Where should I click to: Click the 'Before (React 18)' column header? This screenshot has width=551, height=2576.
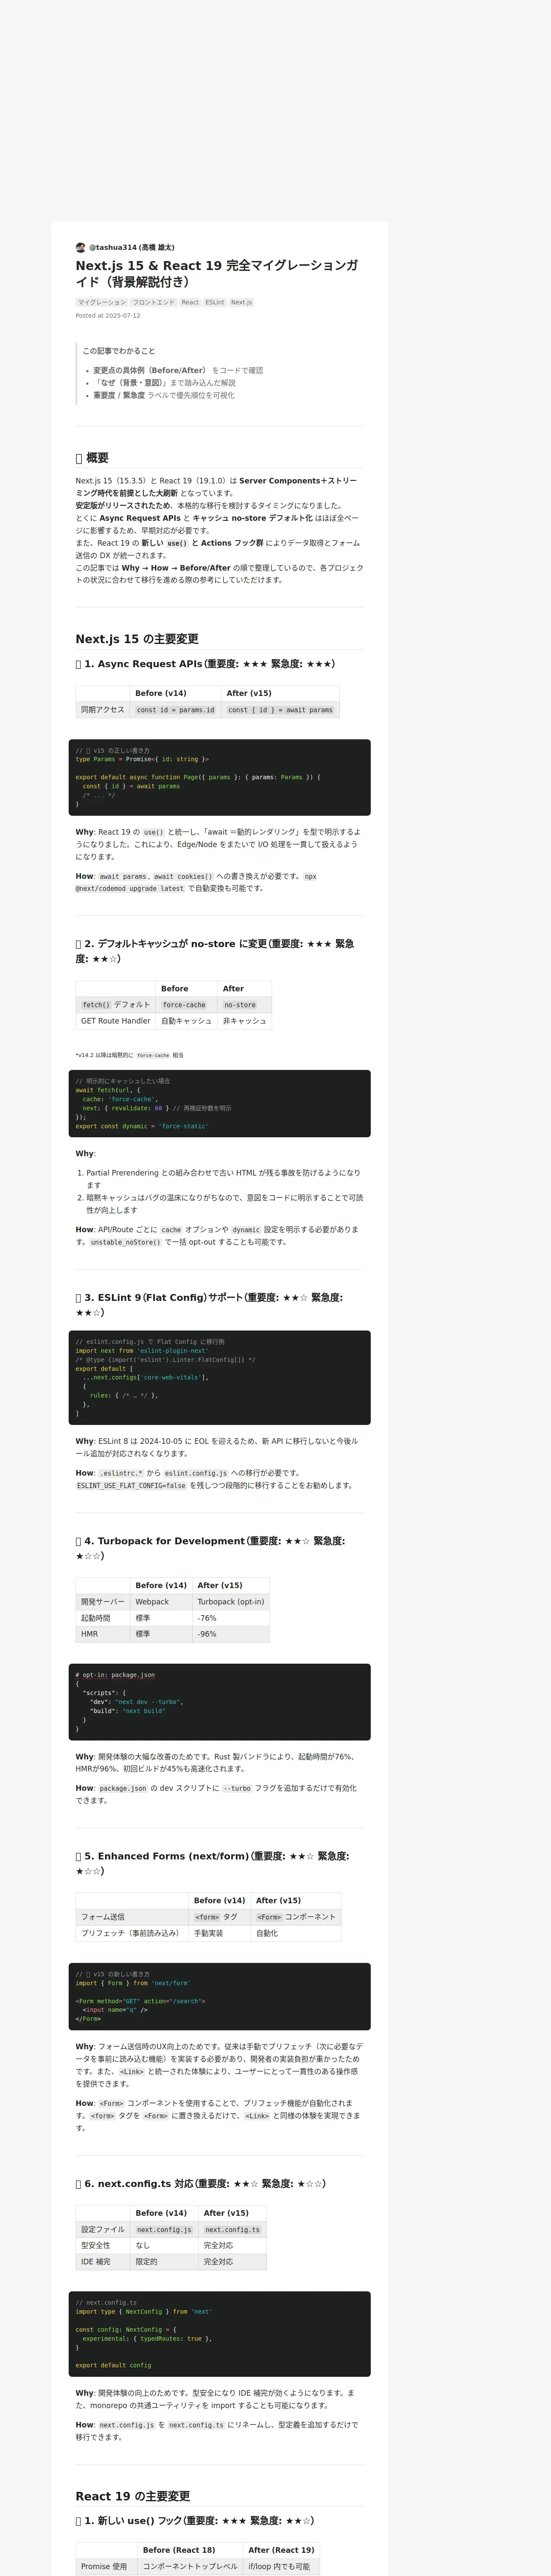(x=190, y=2550)
